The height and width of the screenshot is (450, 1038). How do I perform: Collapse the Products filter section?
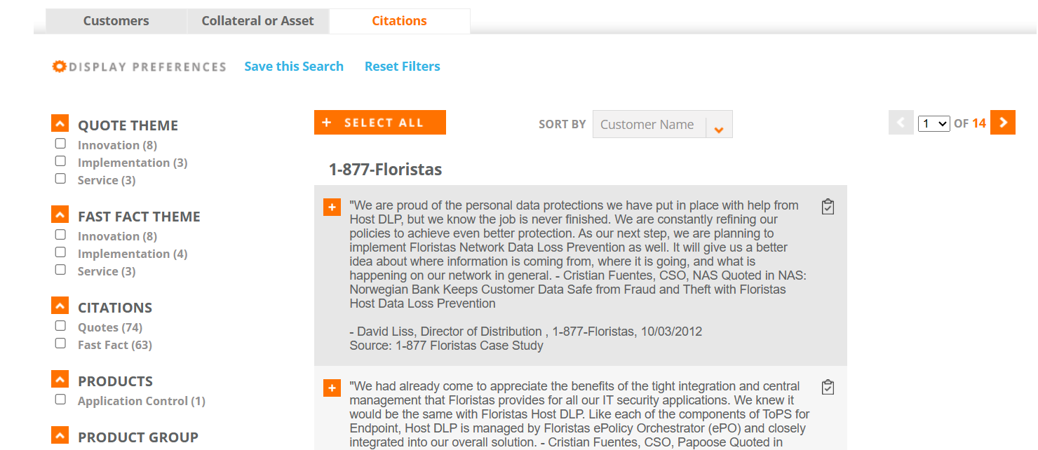[x=60, y=380]
